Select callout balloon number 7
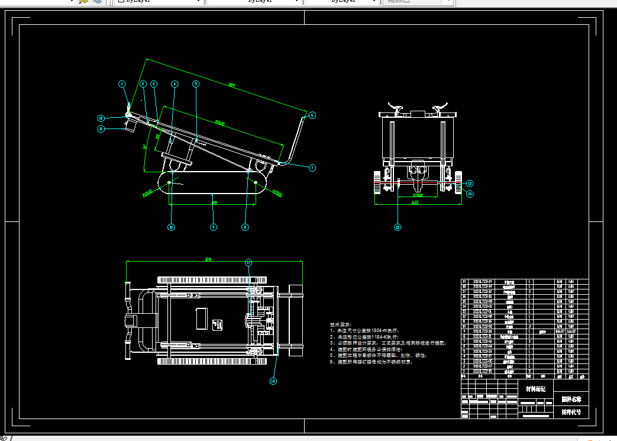Screen dimensions: 617x441 point(312,168)
